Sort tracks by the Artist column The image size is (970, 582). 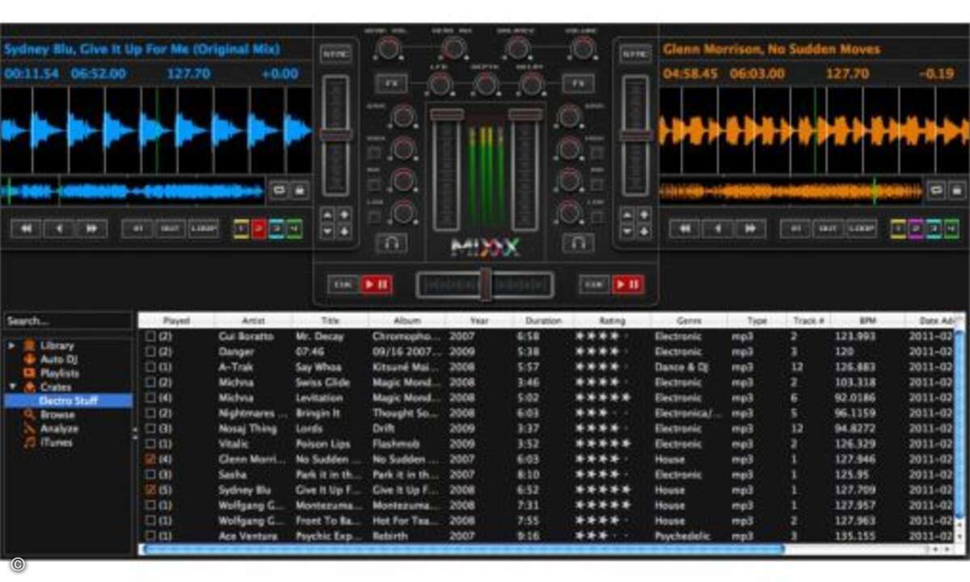click(x=253, y=321)
